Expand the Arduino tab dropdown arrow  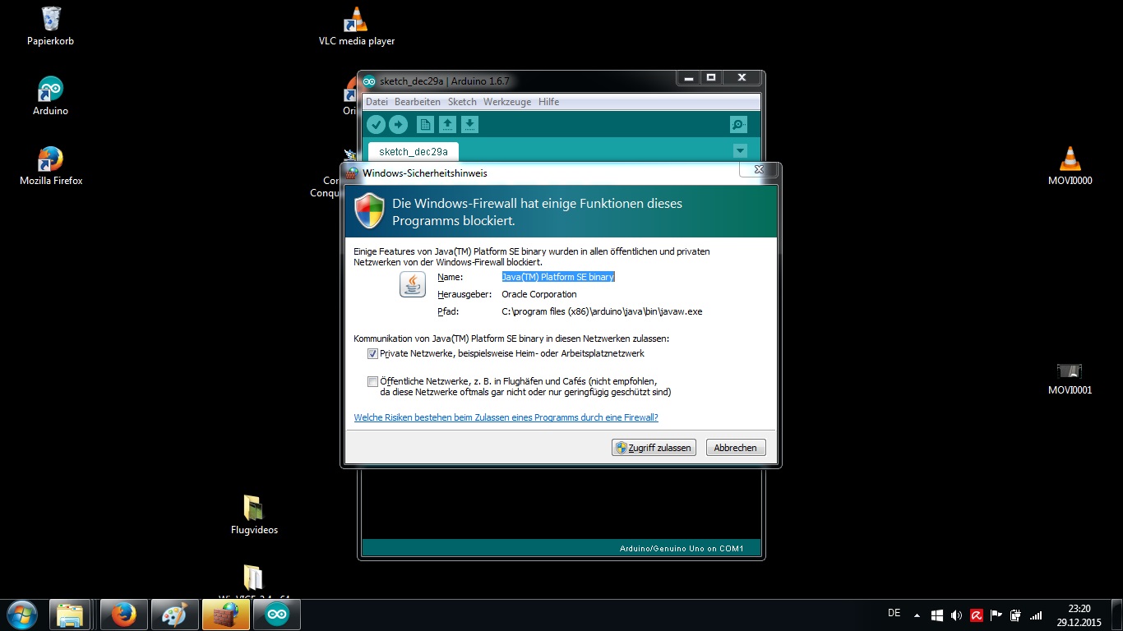pos(740,151)
